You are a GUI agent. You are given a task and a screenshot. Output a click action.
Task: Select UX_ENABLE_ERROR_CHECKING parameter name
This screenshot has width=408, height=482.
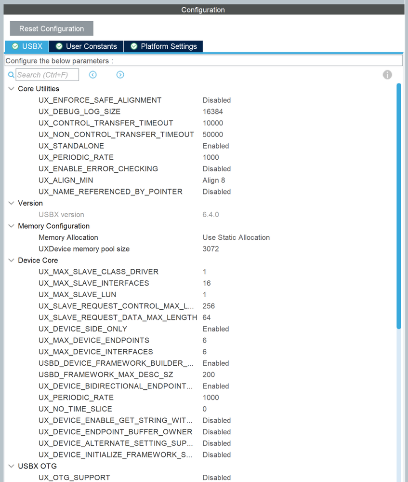click(x=98, y=169)
